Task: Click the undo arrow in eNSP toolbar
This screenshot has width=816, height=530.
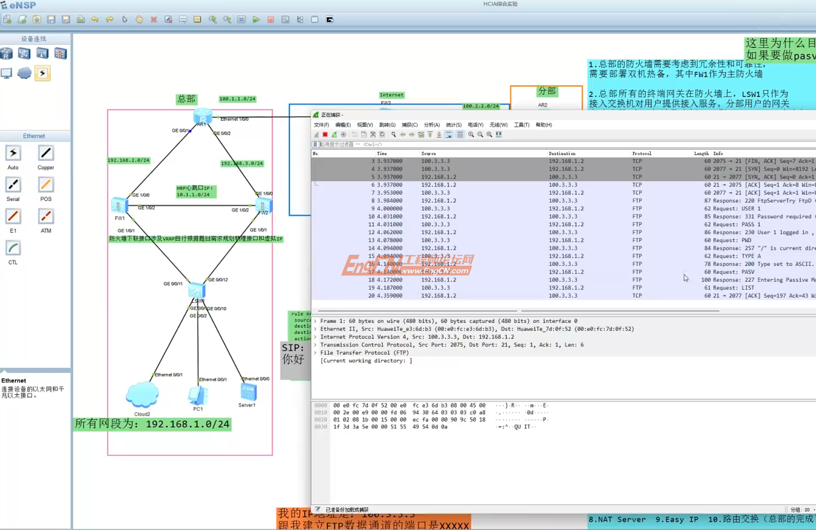Action: pos(95,20)
